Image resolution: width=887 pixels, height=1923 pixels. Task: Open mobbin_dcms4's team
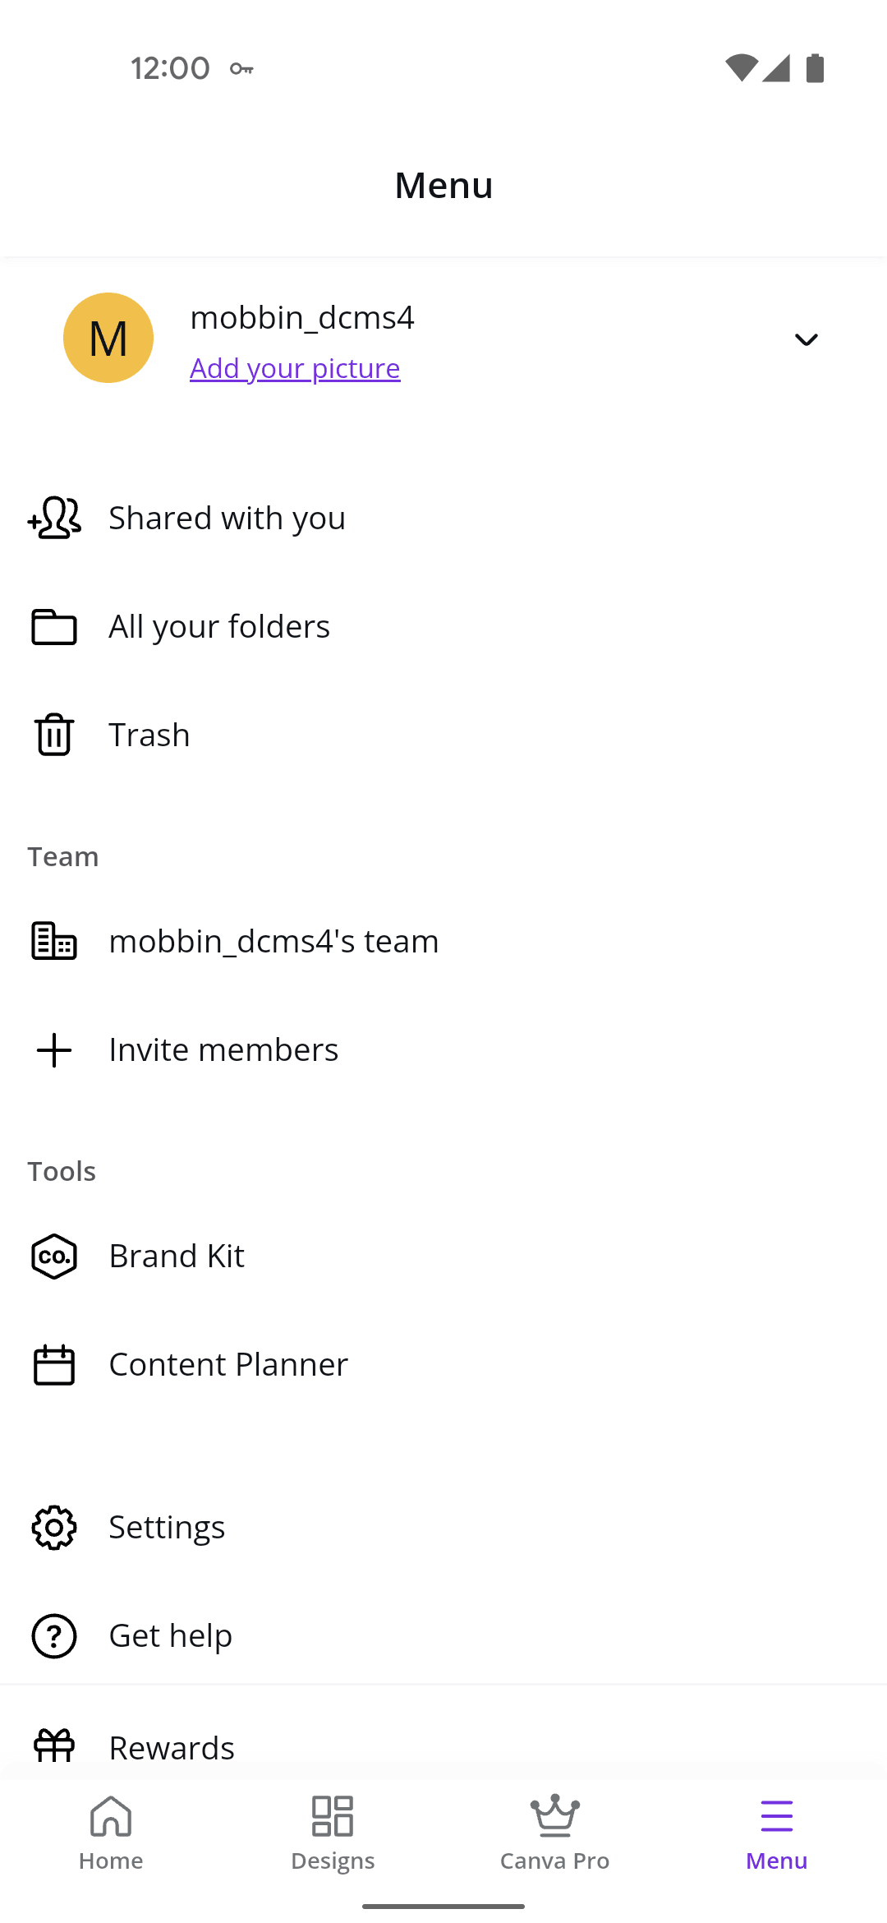pyautogui.click(x=443, y=941)
